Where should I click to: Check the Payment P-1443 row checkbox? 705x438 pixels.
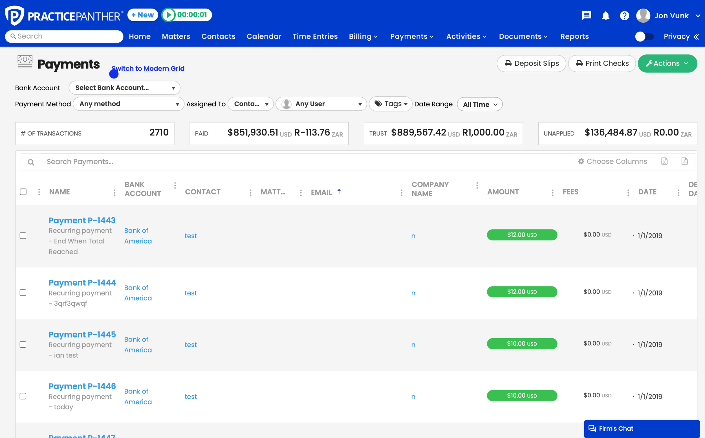point(23,236)
